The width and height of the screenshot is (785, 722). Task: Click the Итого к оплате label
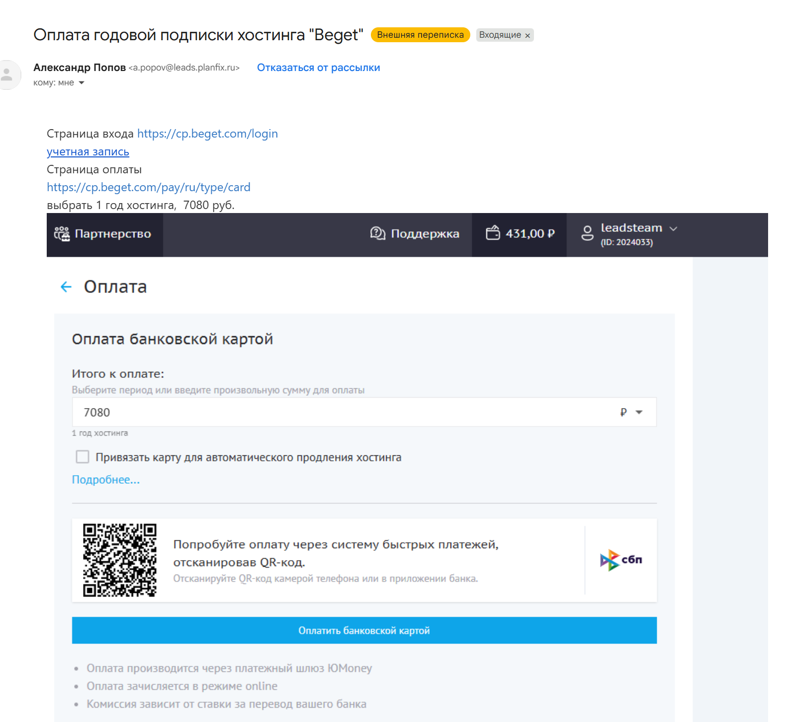coord(118,374)
